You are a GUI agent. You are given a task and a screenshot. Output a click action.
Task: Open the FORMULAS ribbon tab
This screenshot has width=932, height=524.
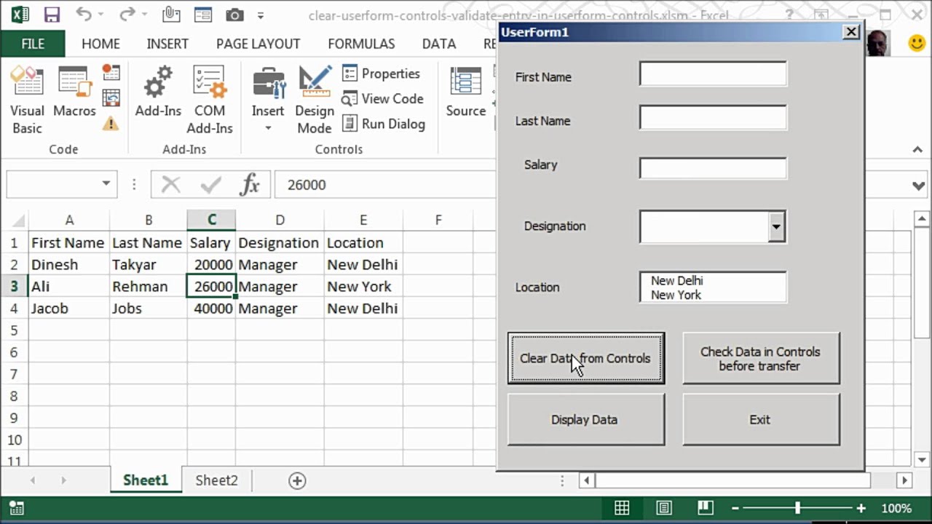361,44
